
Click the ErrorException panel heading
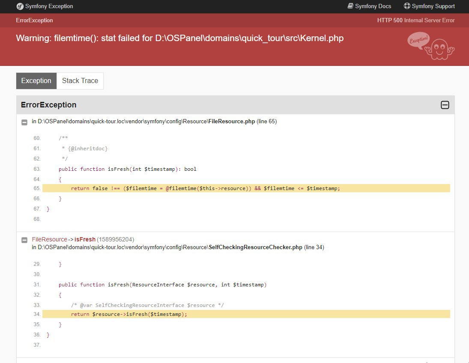click(x=48, y=105)
